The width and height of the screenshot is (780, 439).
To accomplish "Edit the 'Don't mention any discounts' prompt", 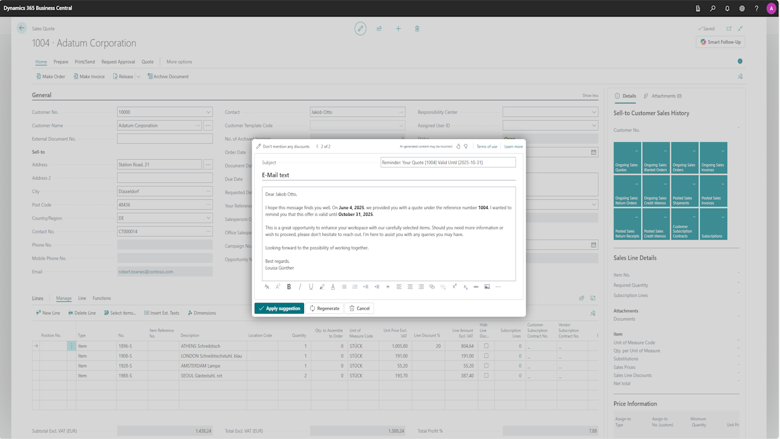I will click(283, 146).
